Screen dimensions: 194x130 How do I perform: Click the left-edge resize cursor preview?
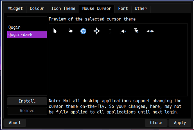pos(123,31)
